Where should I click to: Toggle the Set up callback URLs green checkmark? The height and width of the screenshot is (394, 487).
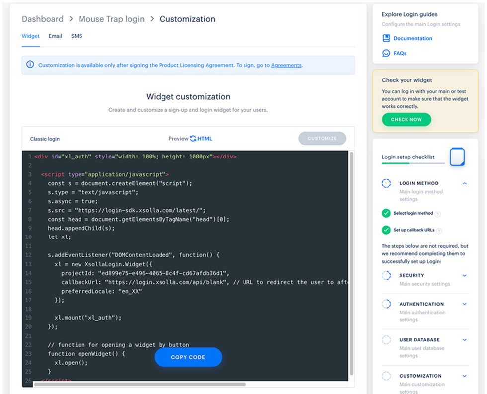pos(386,230)
